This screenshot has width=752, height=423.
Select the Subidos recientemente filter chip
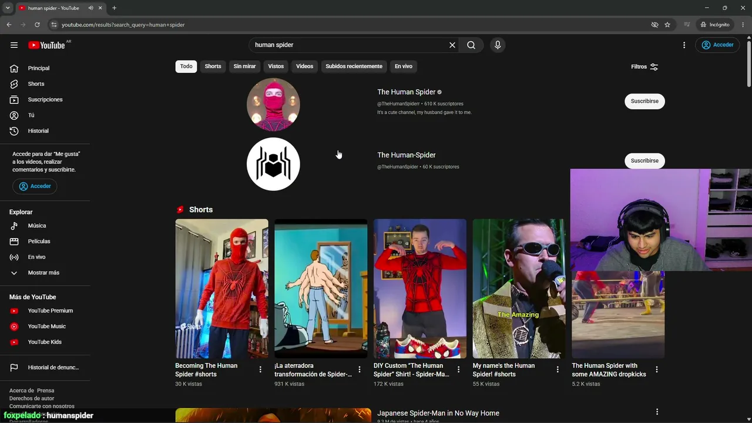pos(354,66)
